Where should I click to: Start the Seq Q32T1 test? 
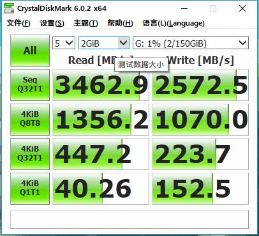[x=30, y=85]
